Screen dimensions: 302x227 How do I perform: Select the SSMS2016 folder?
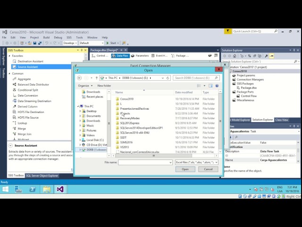[x=126, y=142]
